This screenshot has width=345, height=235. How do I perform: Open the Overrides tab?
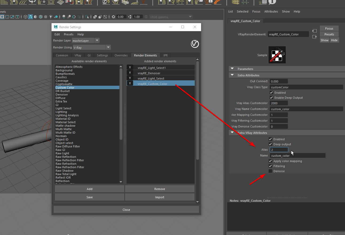[121, 55]
